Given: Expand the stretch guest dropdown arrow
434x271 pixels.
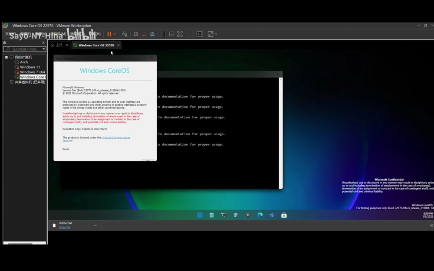Looking at the screenshot, I should [x=216, y=34].
